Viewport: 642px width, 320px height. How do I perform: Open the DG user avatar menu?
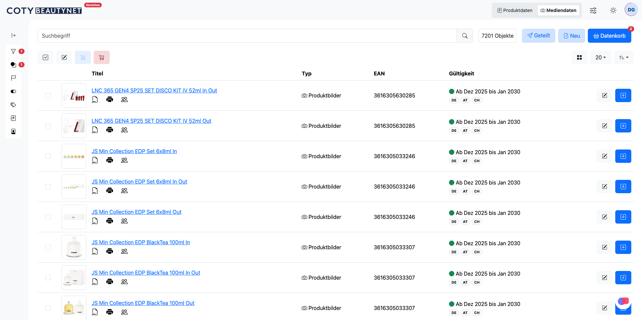pos(631,10)
